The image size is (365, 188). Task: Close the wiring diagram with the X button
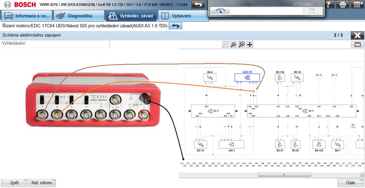coord(357,35)
